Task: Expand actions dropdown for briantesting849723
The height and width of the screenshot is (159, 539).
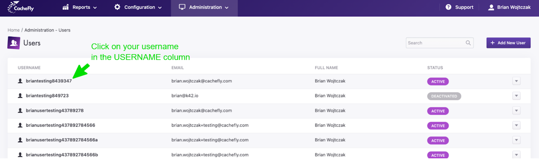Action: 516,96
